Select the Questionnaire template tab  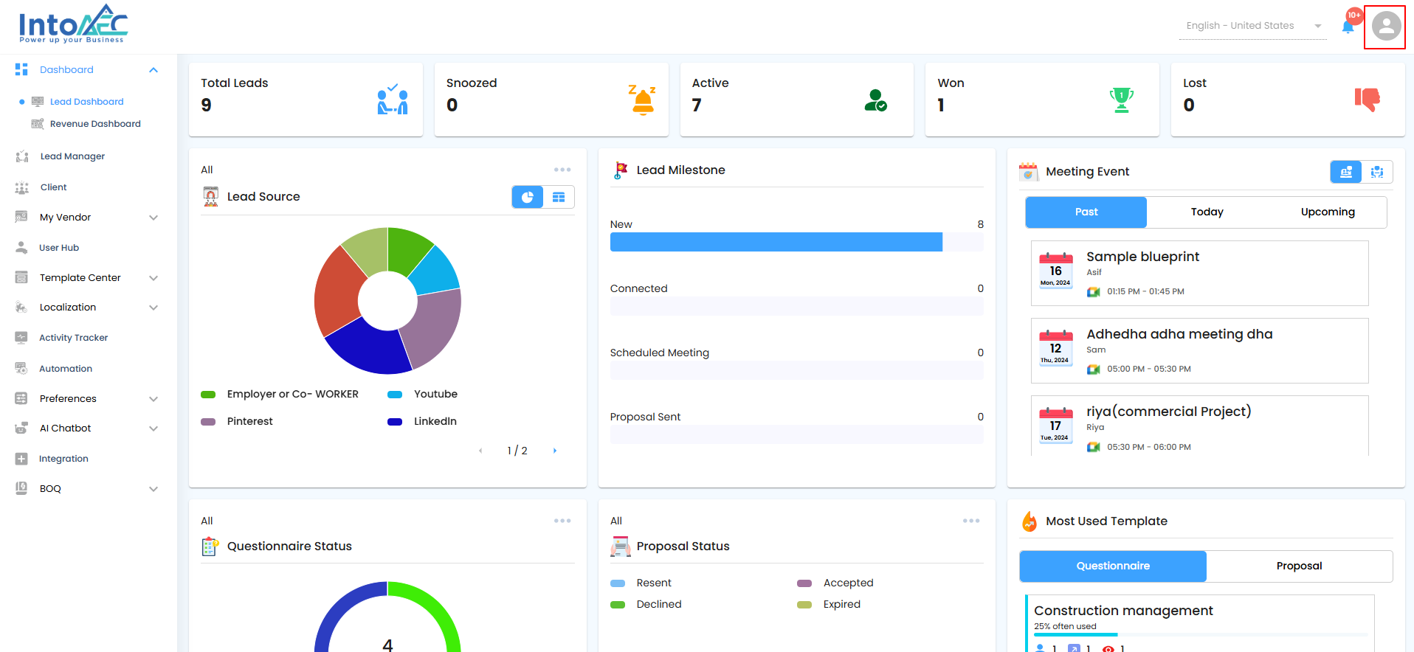pyautogui.click(x=1113, y=566)
